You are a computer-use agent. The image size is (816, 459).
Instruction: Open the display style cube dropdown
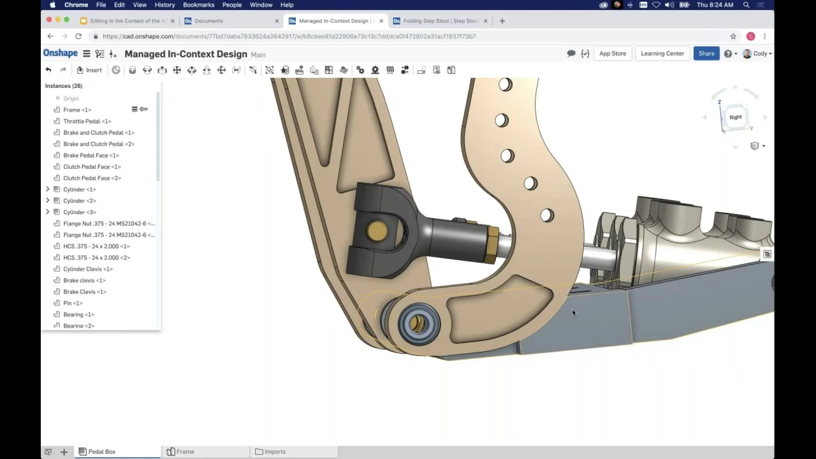click(757, 146)
